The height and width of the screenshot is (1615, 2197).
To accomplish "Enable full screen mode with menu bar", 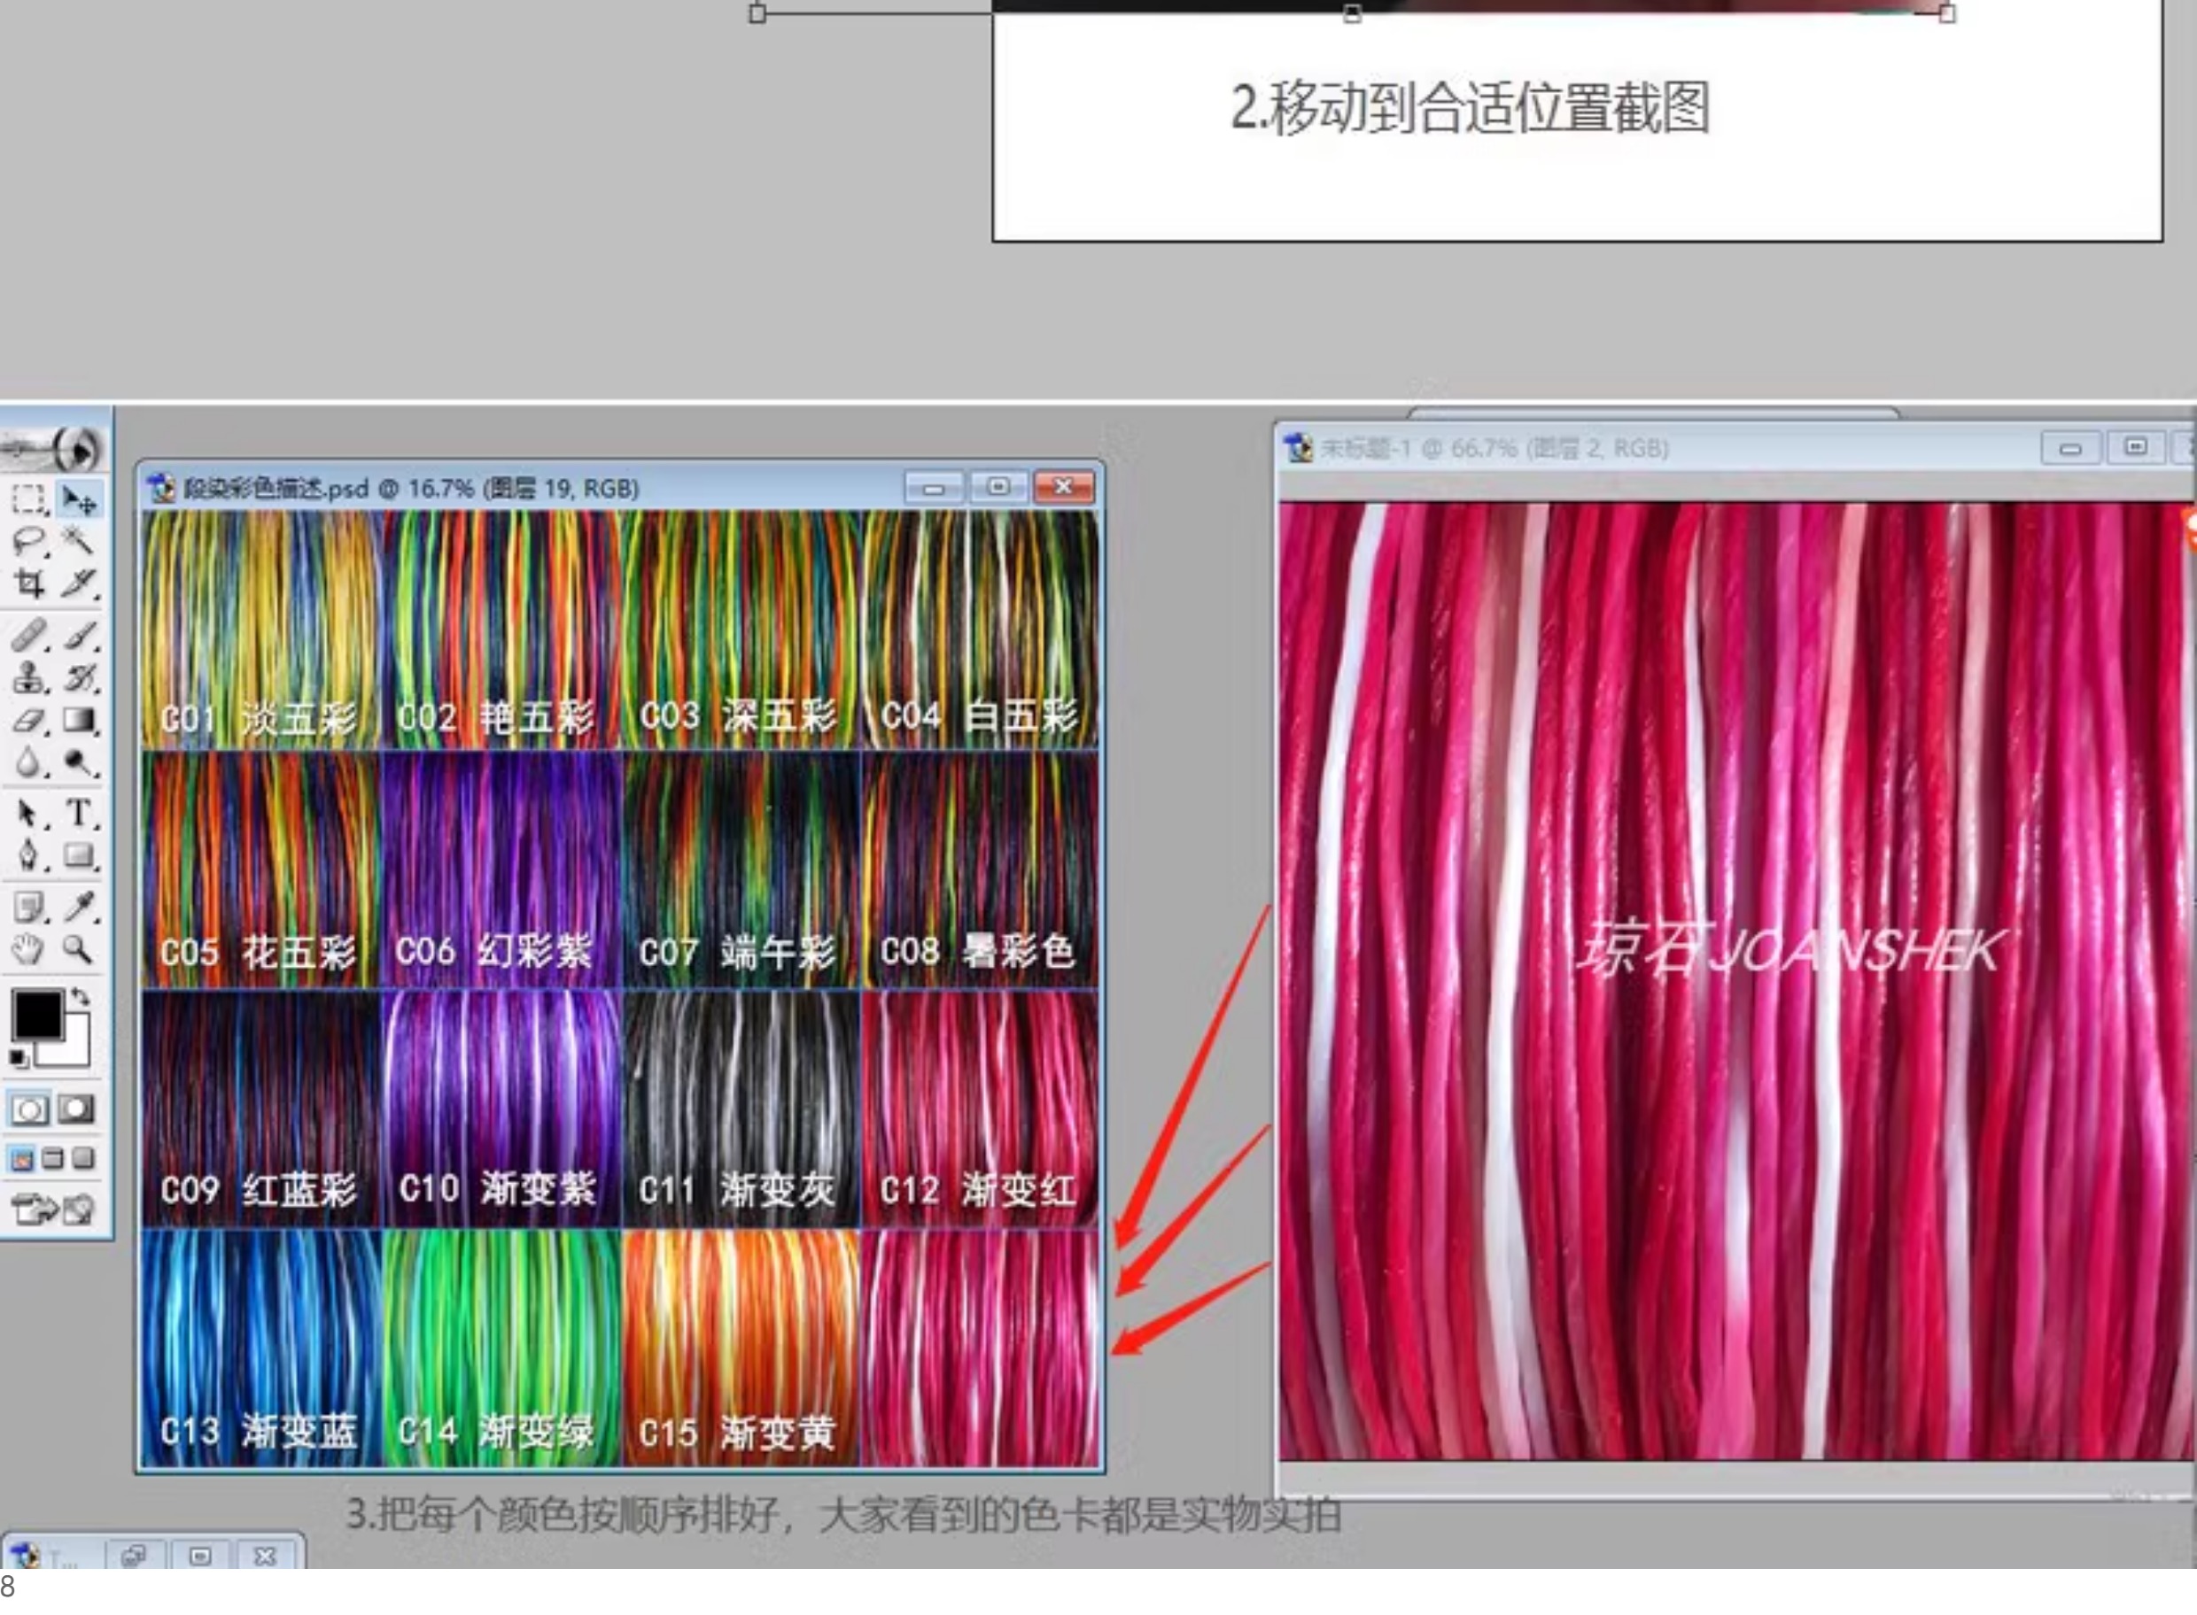I will pyautogui.click(x=53, y=1159).
